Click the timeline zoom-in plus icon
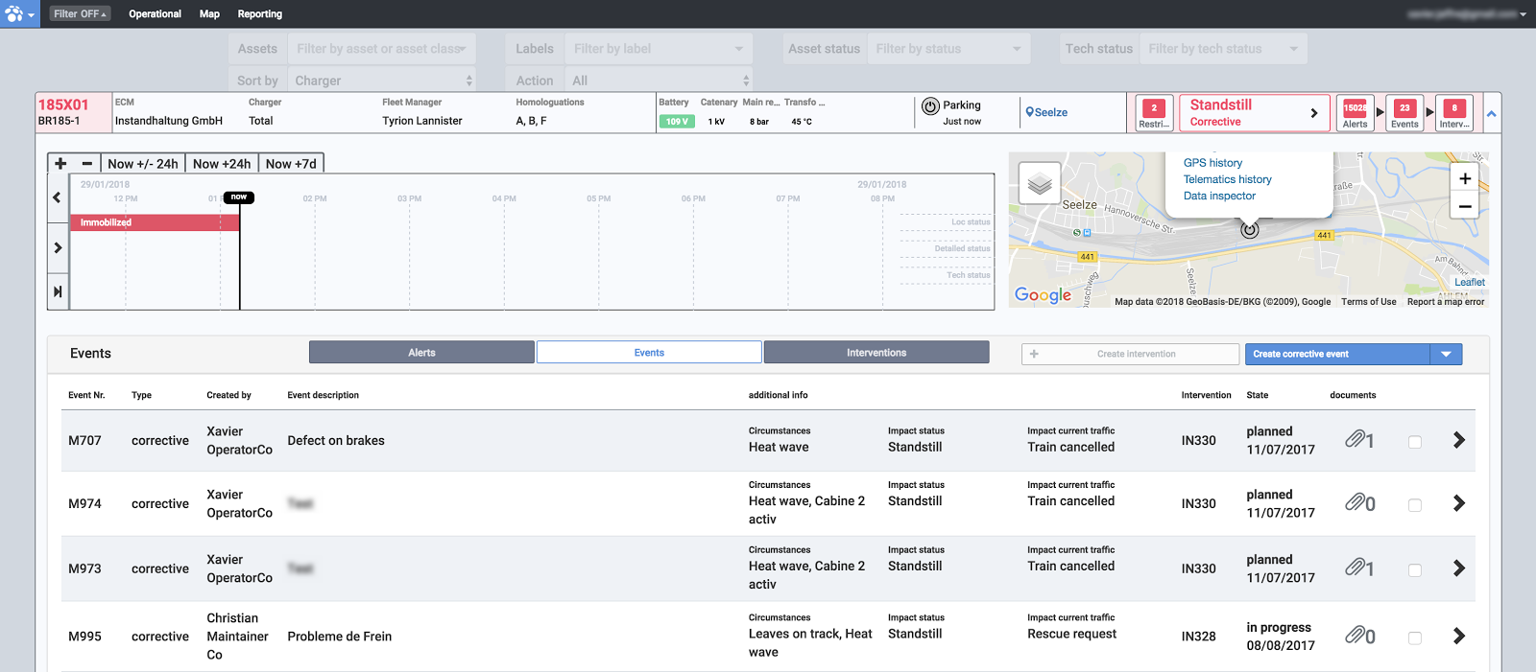The image size is (1536, 672). pyautogui.click(x=60, y=164)
